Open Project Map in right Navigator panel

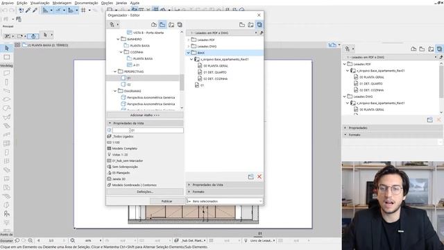tap(413, 49)
